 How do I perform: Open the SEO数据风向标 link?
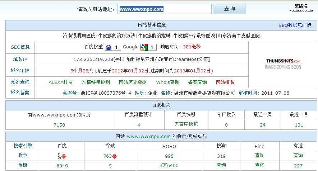[295, 25]
